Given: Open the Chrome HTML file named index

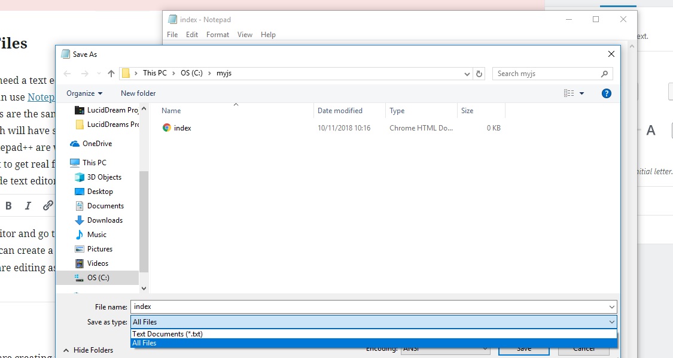Looking at the screenshot, I should [178, 128].
